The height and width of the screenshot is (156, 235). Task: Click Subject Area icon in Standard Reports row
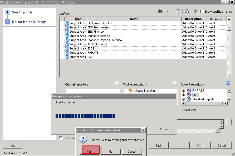(x=67, y=36)
